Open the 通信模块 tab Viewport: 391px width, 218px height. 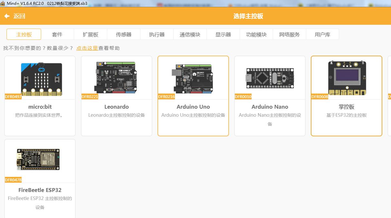tap(190, 34)
